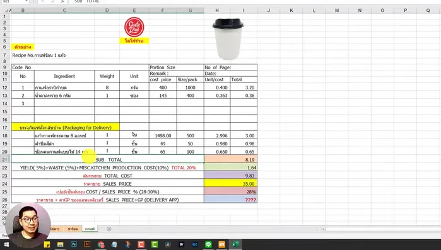
Task: Click the Name Box cell reference
Action: [12, 1]
